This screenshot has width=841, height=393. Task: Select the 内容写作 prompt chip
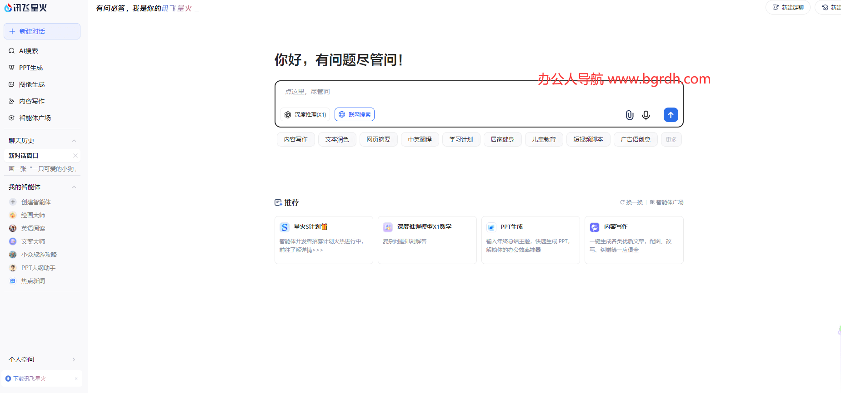296,140
